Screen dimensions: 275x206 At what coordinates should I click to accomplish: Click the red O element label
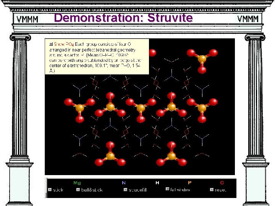tap(222, 183)
